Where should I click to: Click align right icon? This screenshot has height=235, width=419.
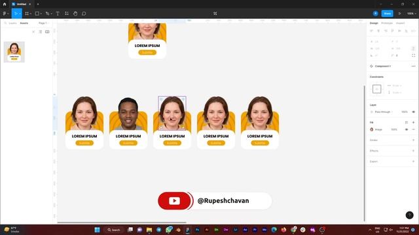pos(386,31)
